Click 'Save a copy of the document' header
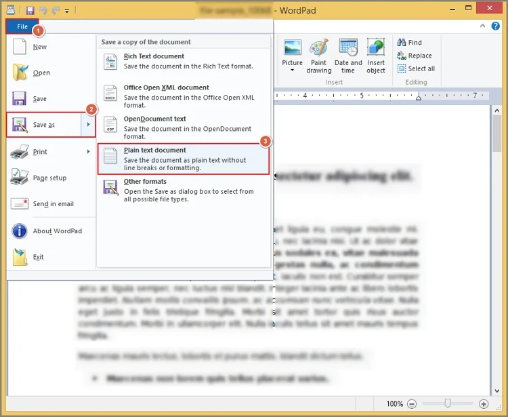The image size is (508, 417). (146, 42)
